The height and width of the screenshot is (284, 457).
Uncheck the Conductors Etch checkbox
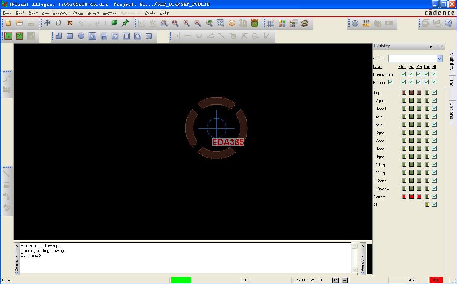[x=403, y=74]
